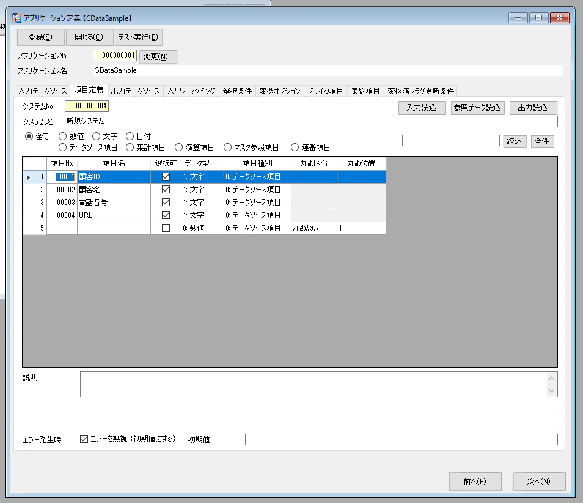The height and width of the screenshot is (503, 583).
Task: Maximize the アプリケーション定義 window
Action: point(539,18)
